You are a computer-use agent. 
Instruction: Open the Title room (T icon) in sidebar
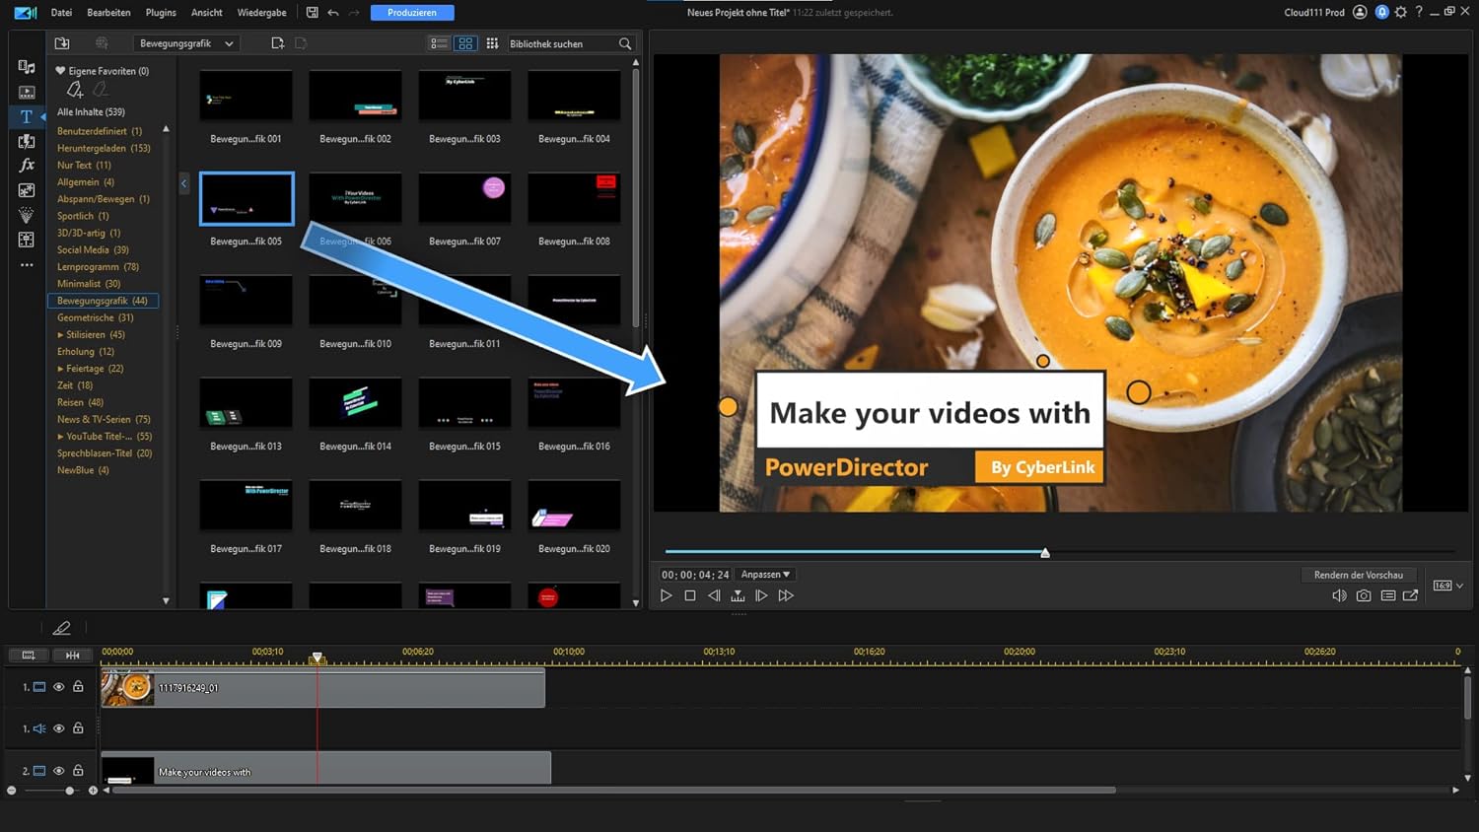coord(27,116)
